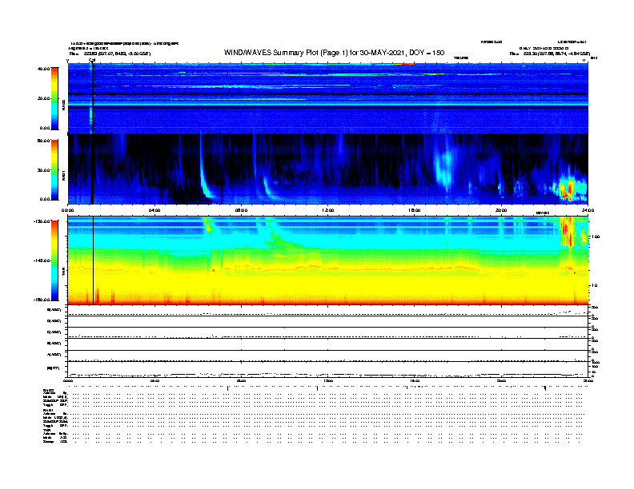Click the 04:00 time label under the RAD1 spectrogram

coord(154,210)
